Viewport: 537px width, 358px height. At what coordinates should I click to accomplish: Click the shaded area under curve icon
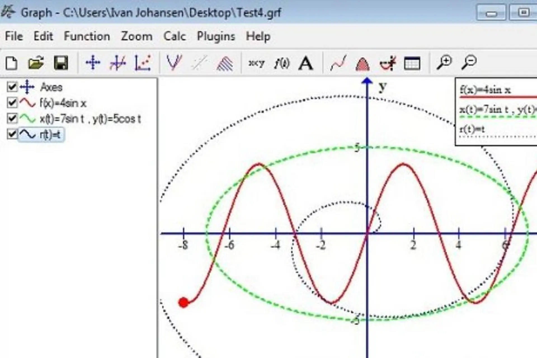click(362, 64)
